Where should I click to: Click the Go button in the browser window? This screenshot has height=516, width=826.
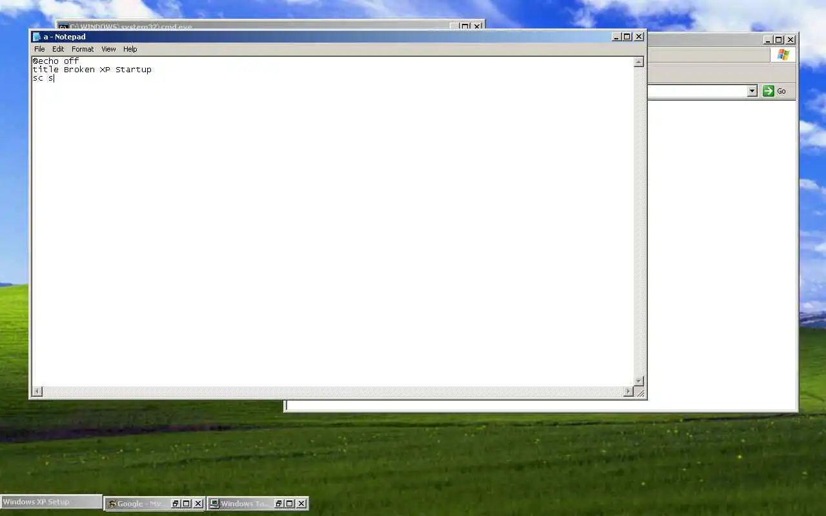click(775, 91)
